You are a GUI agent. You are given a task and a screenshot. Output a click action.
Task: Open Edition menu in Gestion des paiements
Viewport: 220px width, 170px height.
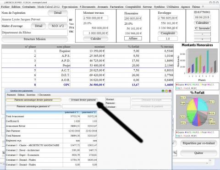click(x=21, y=95)
